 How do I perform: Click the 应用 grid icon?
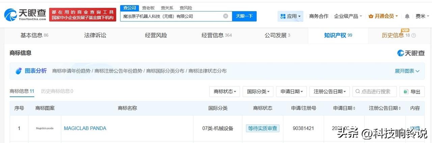point(283,16)
